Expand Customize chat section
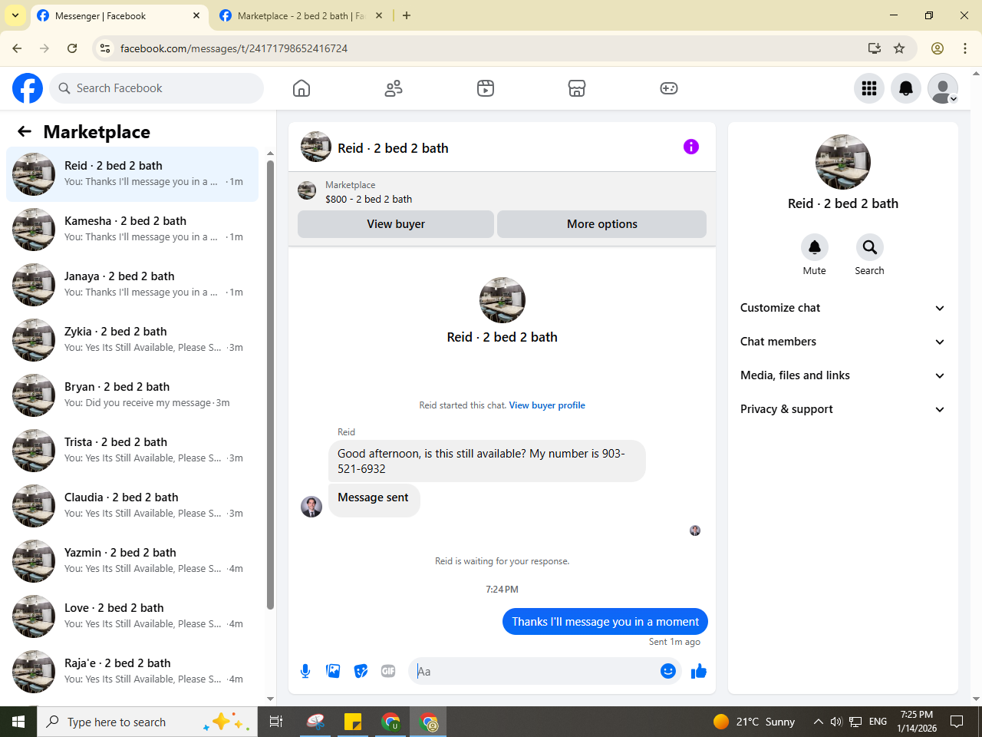982x737 pixels. click(842, 308)
